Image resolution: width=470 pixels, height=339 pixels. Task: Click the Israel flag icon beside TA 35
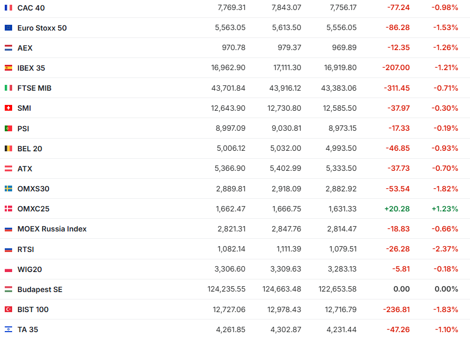(x=8, y=330)
